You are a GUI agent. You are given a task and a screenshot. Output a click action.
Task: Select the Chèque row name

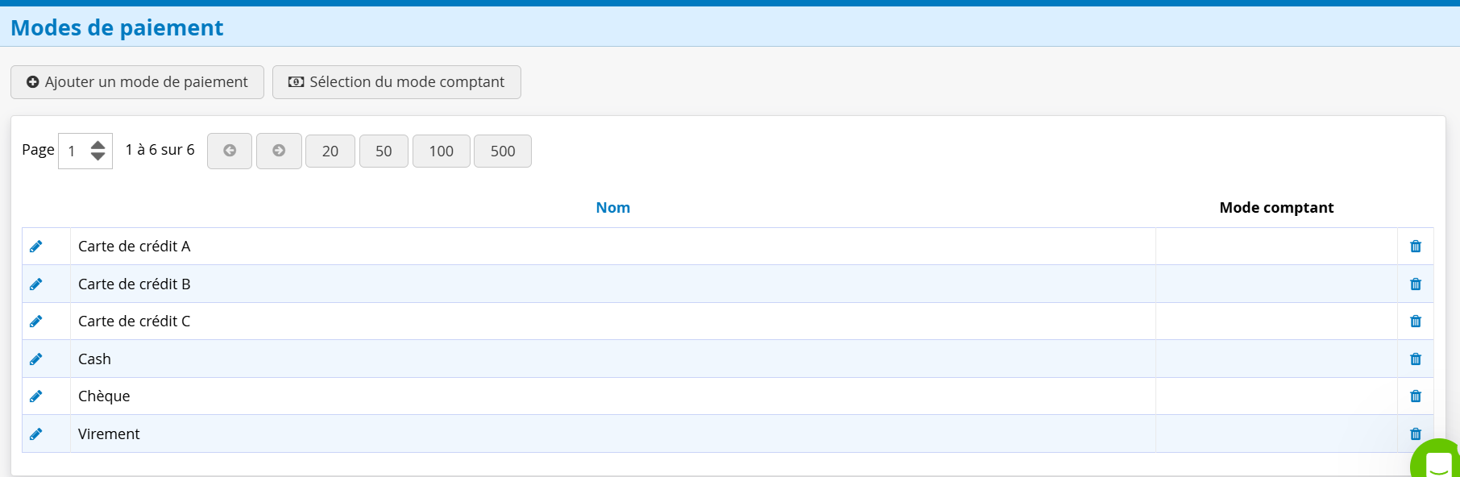click(x=104, y=396)
